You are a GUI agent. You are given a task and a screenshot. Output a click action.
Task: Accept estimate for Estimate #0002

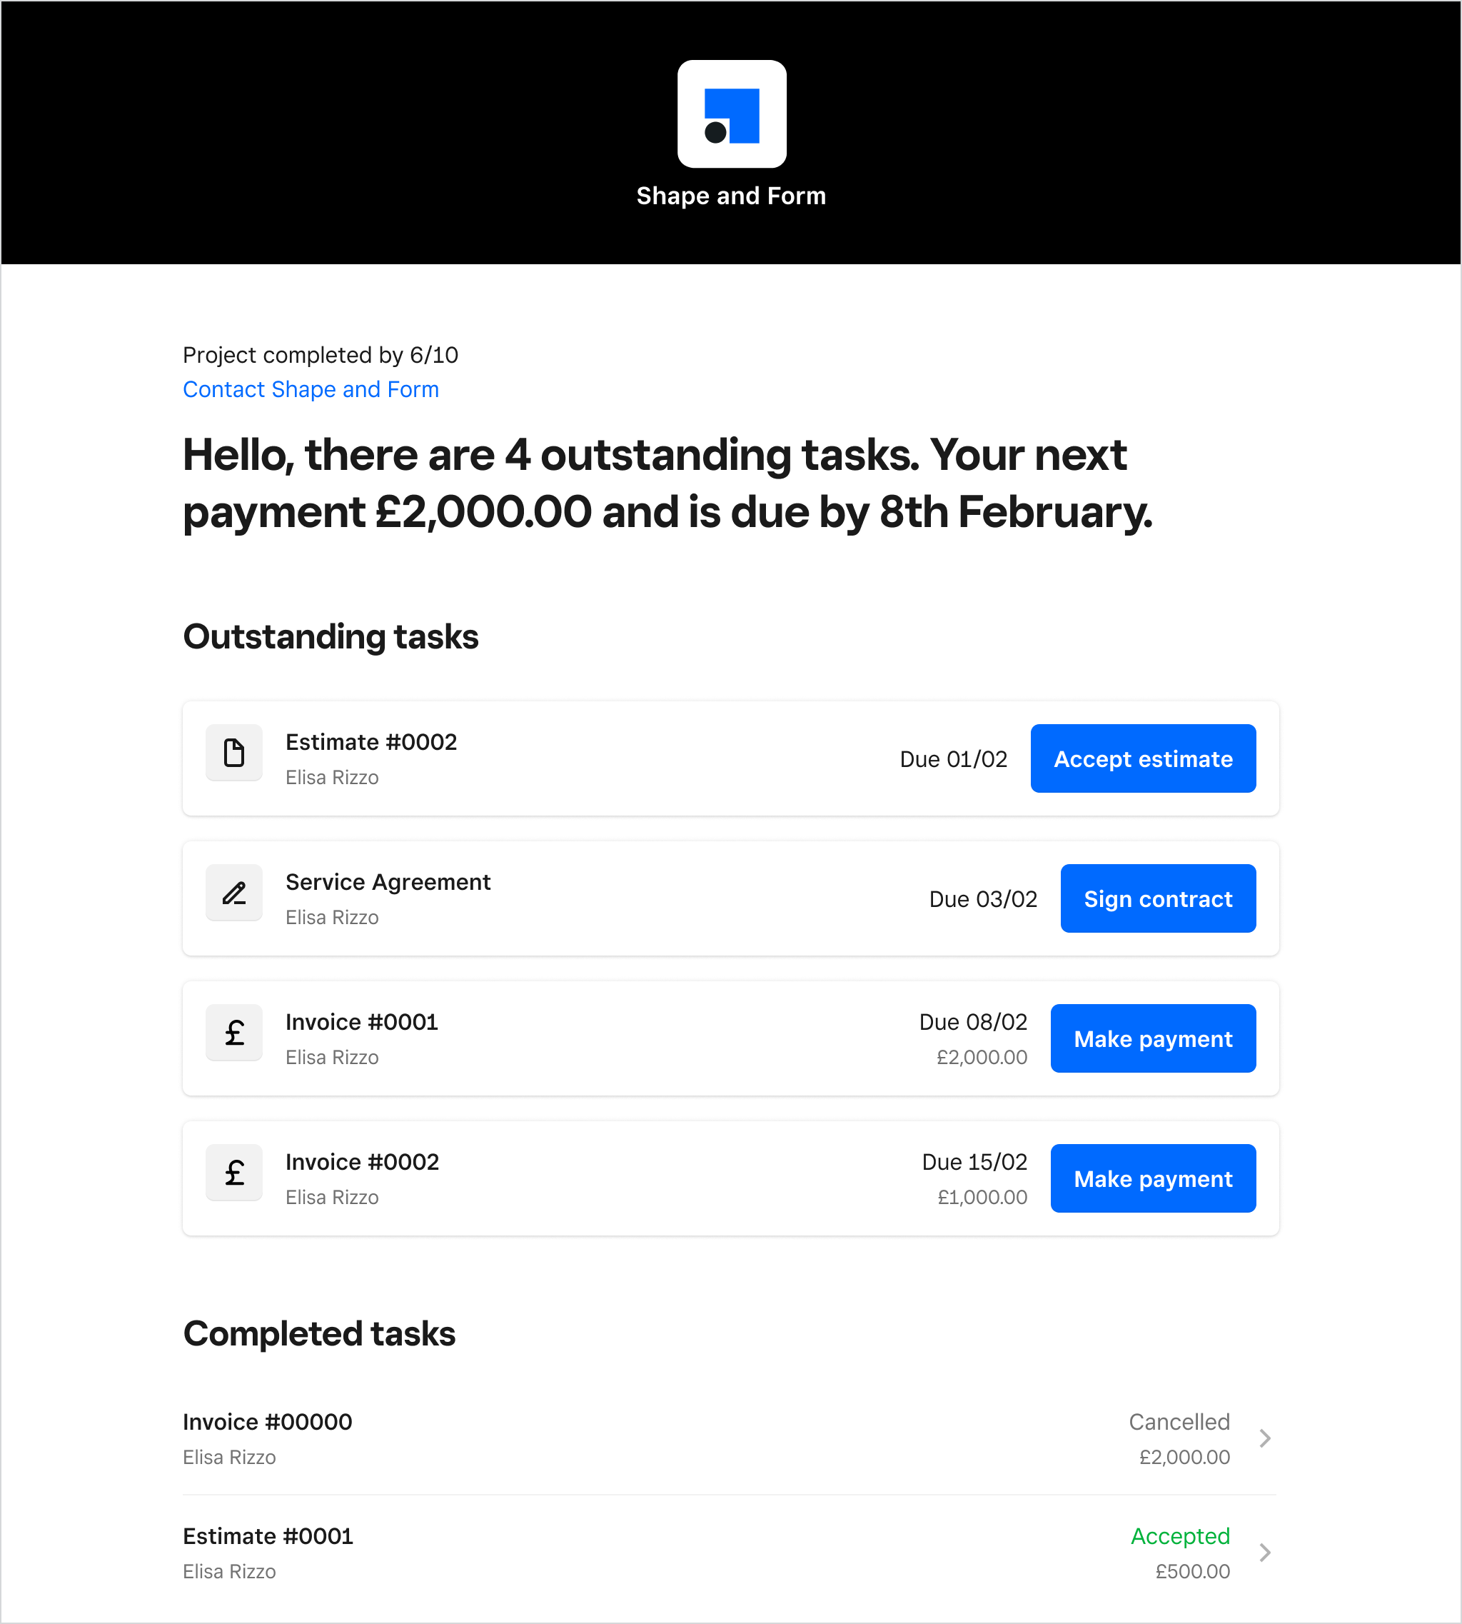pyautogui.click(x=1142, y=758)
